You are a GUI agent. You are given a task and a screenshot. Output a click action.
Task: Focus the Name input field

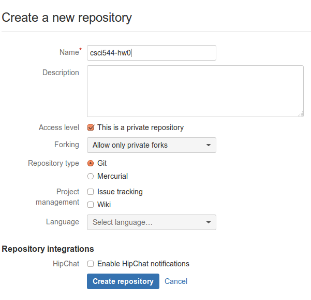[x=152, y=53]
